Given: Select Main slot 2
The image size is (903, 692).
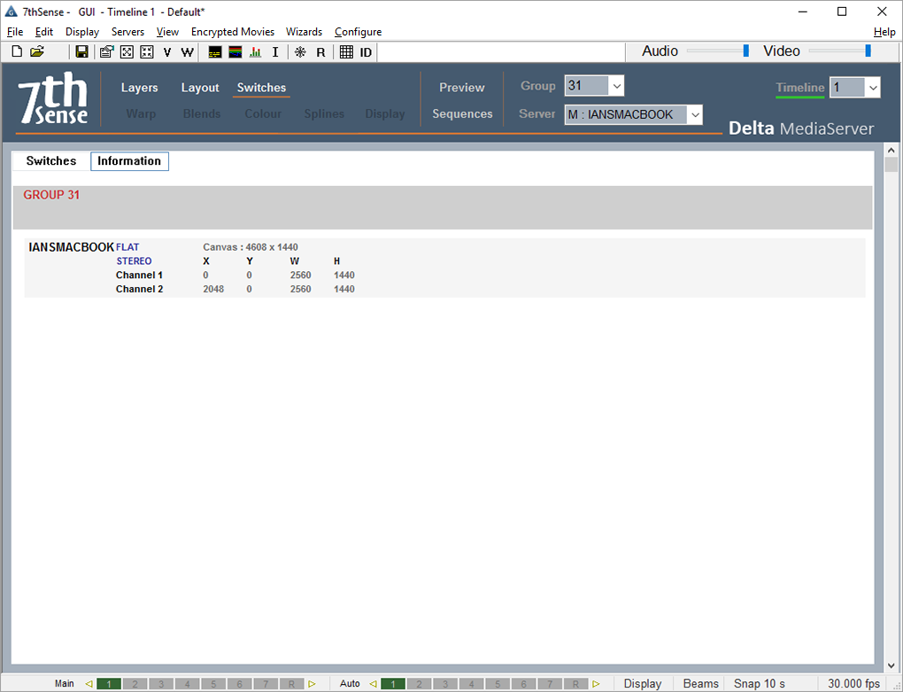Looking at the screenshot, I should click(135, 684).
